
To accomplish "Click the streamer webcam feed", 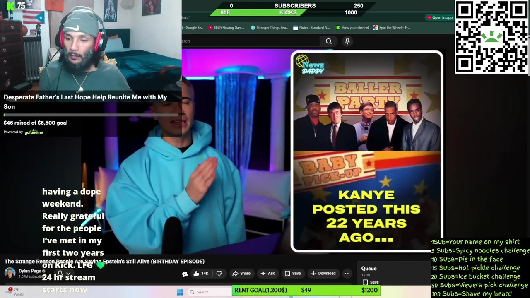I will pyautogui.click(x=91, y=46).
